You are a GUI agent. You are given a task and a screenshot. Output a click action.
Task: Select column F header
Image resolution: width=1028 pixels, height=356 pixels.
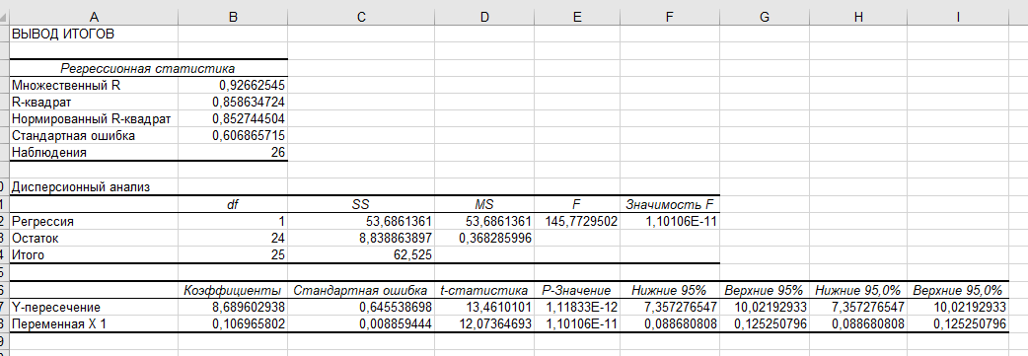coord(669,18)
